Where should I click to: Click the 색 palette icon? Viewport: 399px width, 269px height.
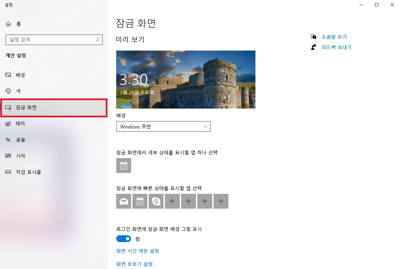click(x=8, y=91)
